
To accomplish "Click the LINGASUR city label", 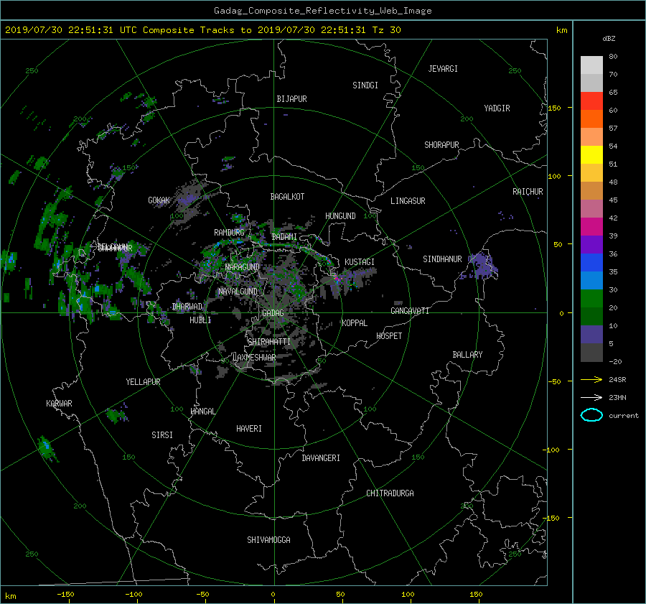I will click(408, 201).
